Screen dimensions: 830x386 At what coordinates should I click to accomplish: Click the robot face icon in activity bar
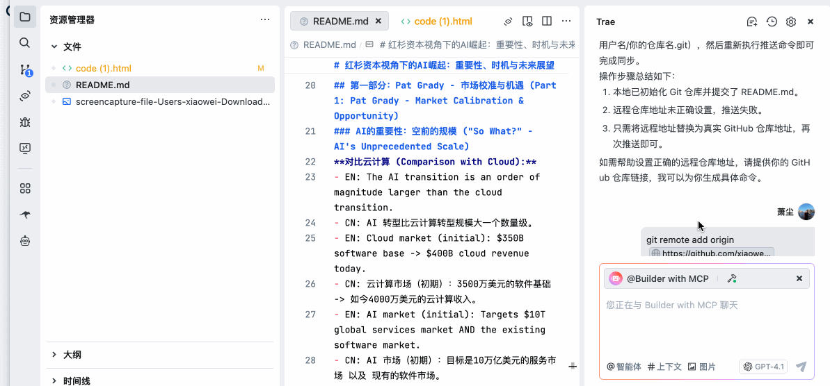coord(24,241)
